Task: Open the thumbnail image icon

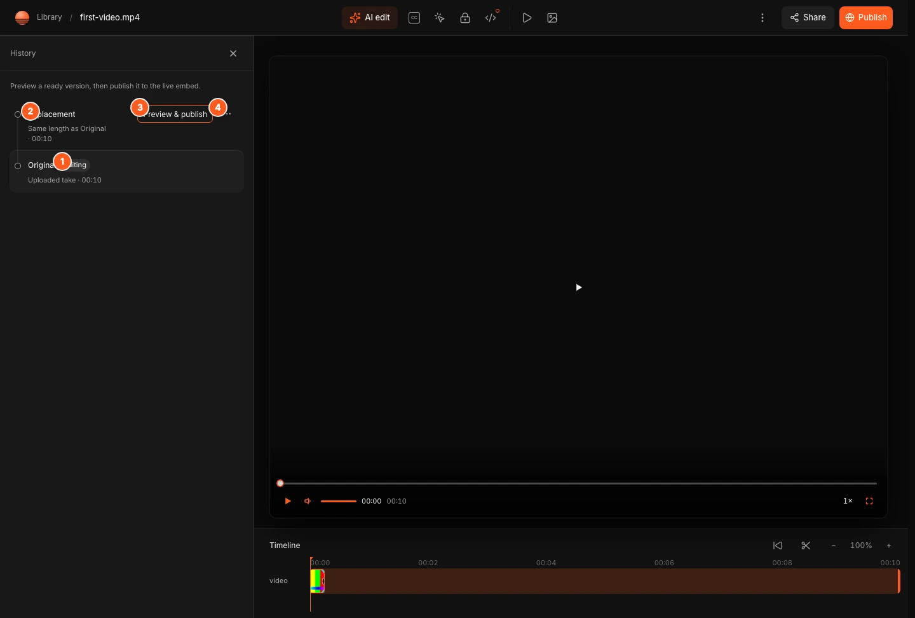Action: pyautogui.click(x=552, y=18)
